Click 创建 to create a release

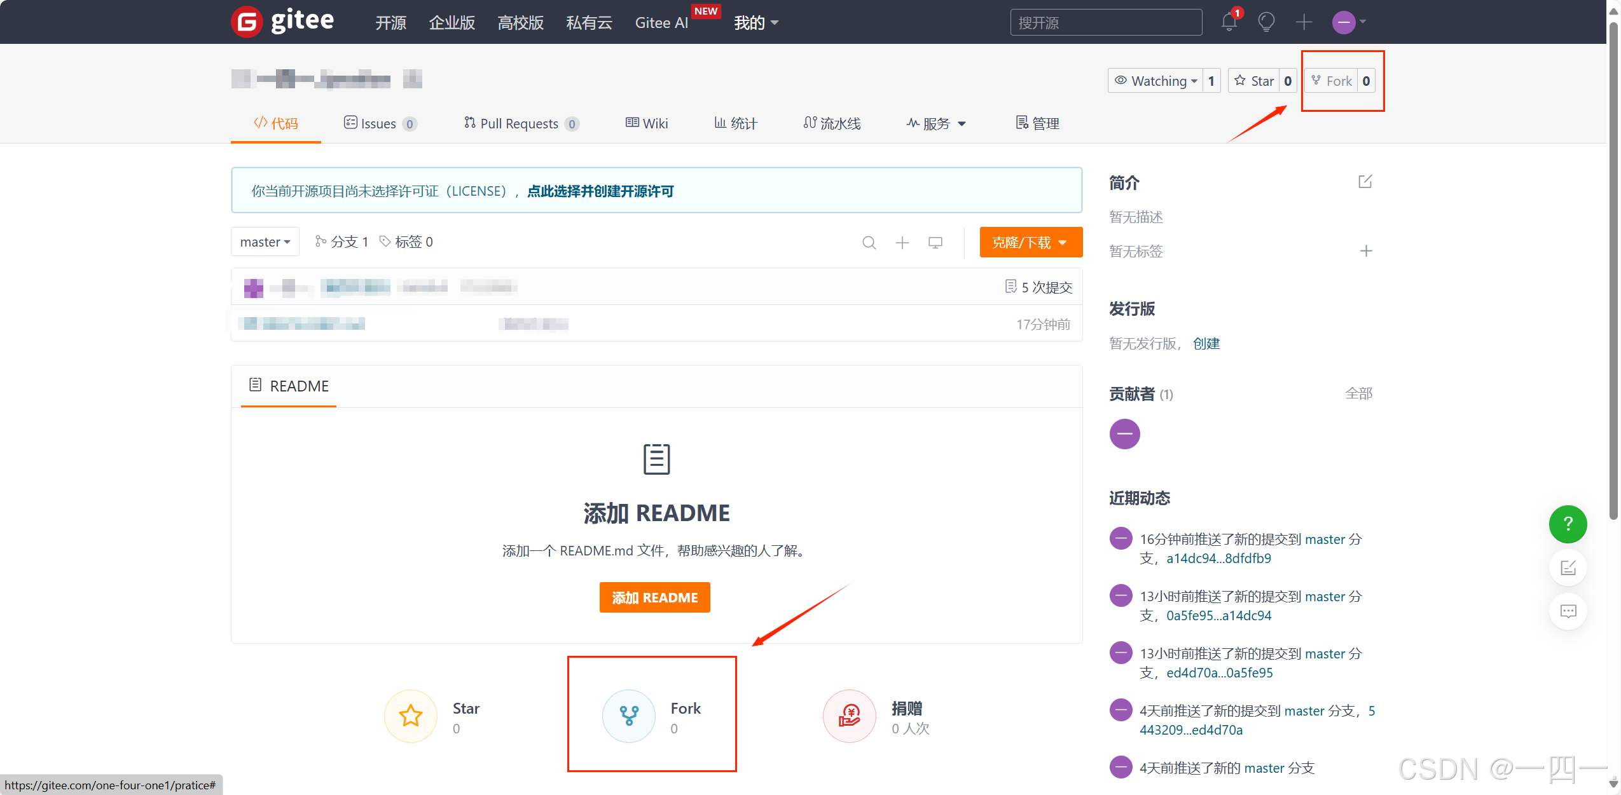pos(1206,343)
